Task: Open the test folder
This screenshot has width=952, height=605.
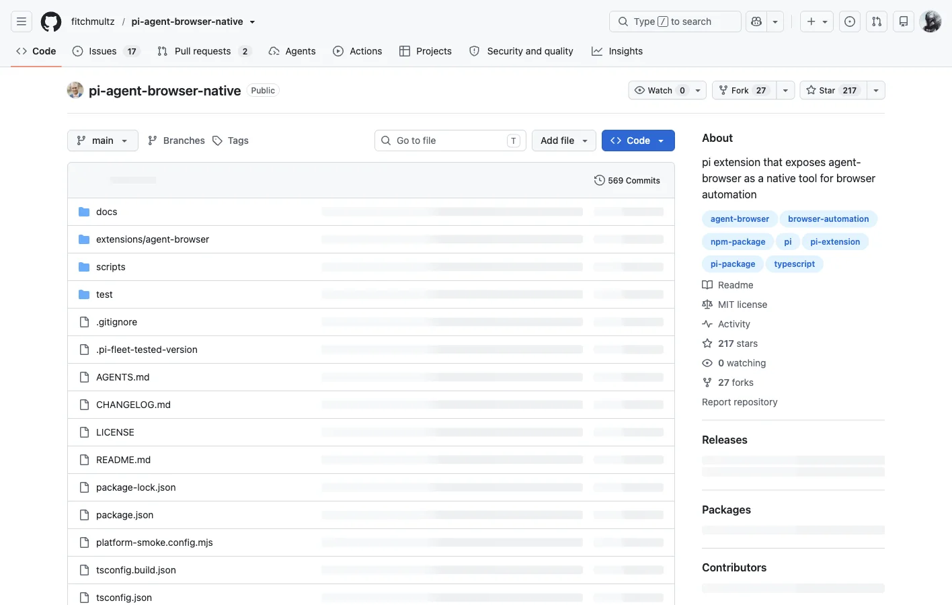Action: click(x=104, y=294)
